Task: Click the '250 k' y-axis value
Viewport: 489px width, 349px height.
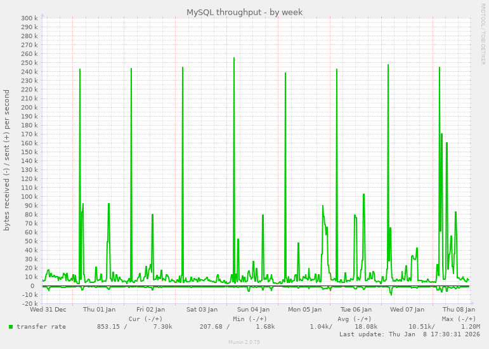Action: 30,63
